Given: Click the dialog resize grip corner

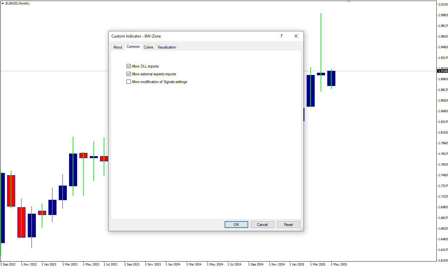Looking at the screenshot, I should coord(301,229).
